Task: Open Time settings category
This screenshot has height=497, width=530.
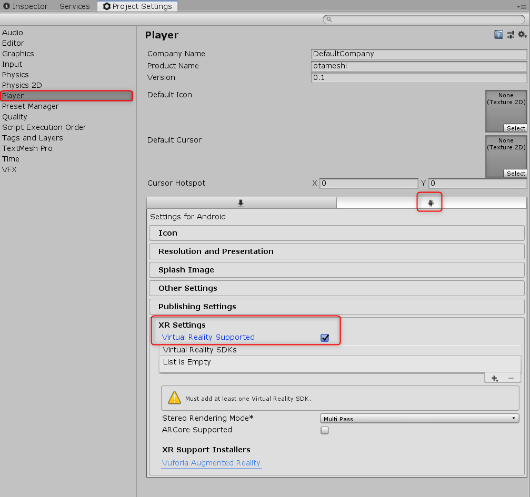Action: 67,158
